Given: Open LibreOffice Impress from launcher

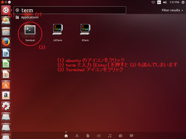Looking at the screenshot, I should 6,74.
